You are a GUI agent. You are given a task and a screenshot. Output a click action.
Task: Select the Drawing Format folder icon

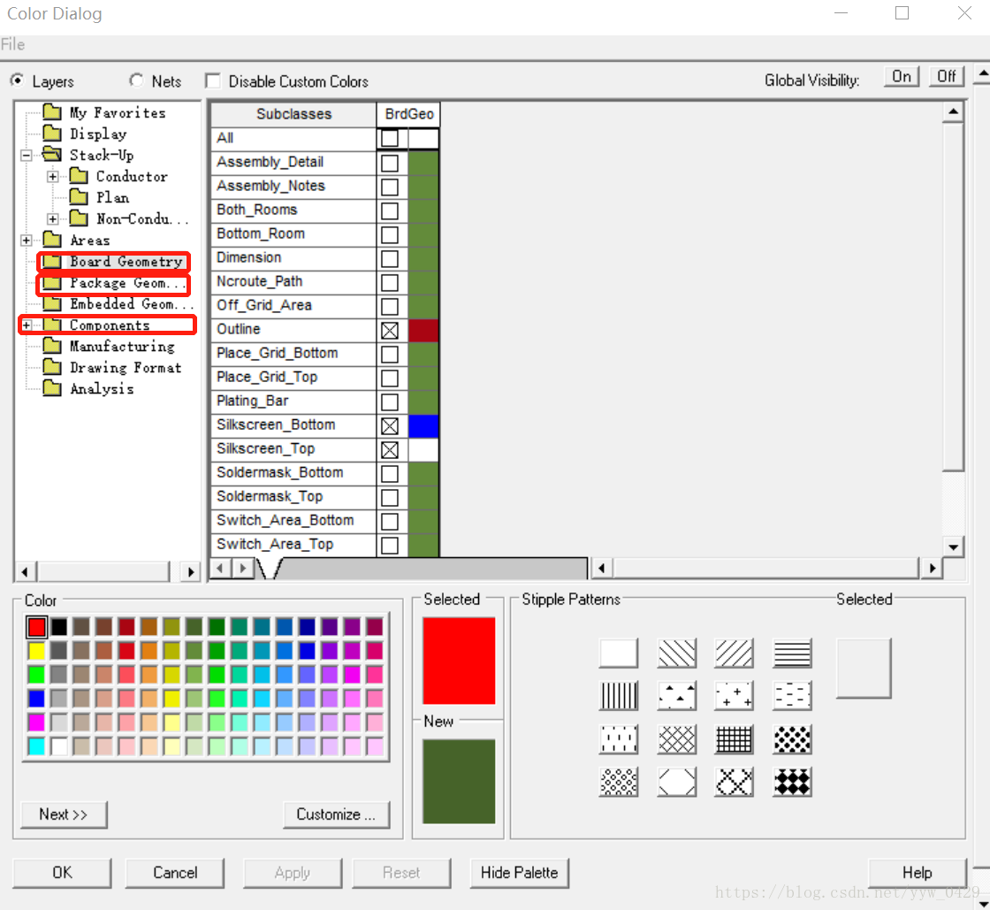[52, 368]
